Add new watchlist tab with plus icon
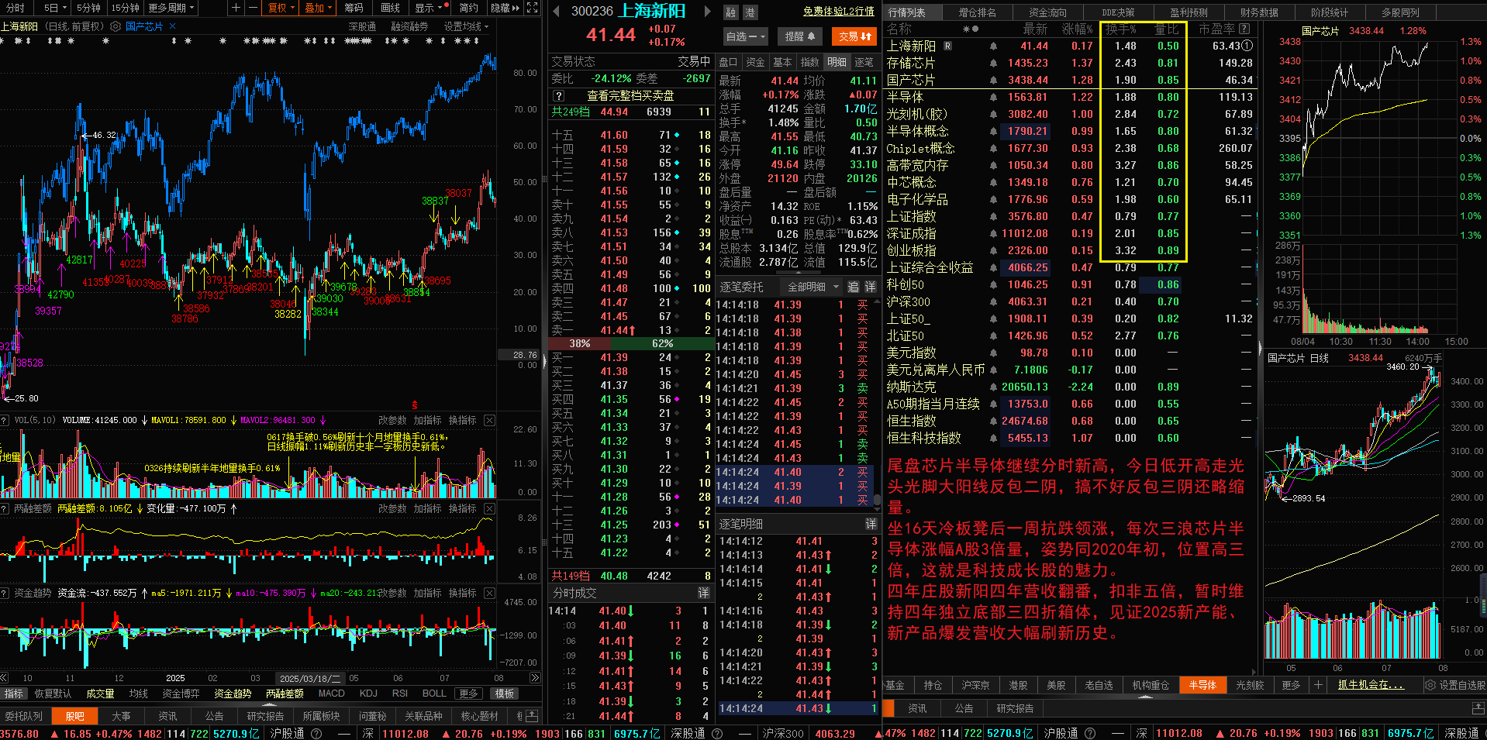 1317,685
